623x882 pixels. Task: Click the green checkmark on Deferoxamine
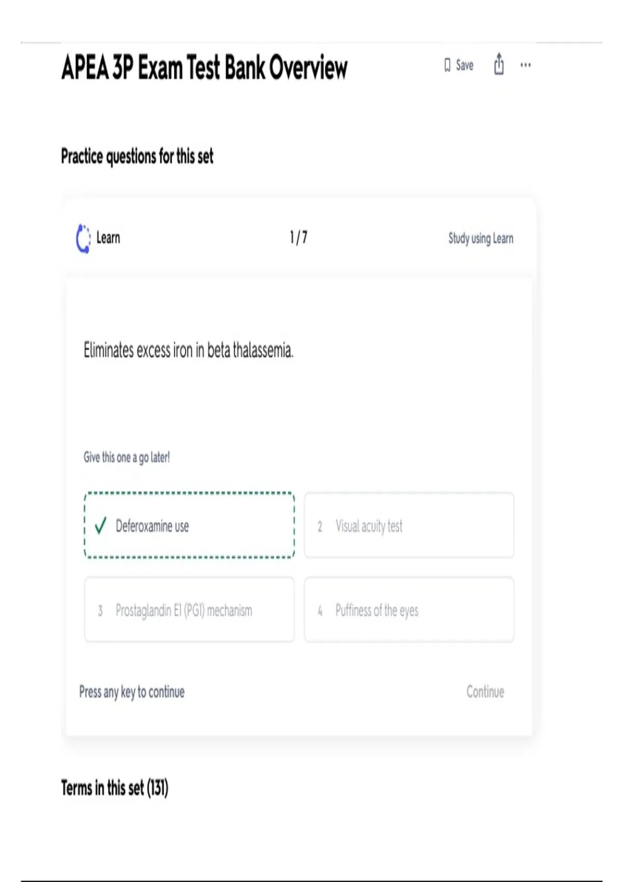pos(101,526)
